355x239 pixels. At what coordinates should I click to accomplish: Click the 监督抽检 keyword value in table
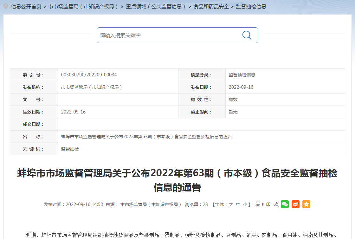point(70,149)
